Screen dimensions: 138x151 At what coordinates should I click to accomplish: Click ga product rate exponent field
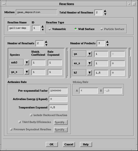[x=118, y=54]
